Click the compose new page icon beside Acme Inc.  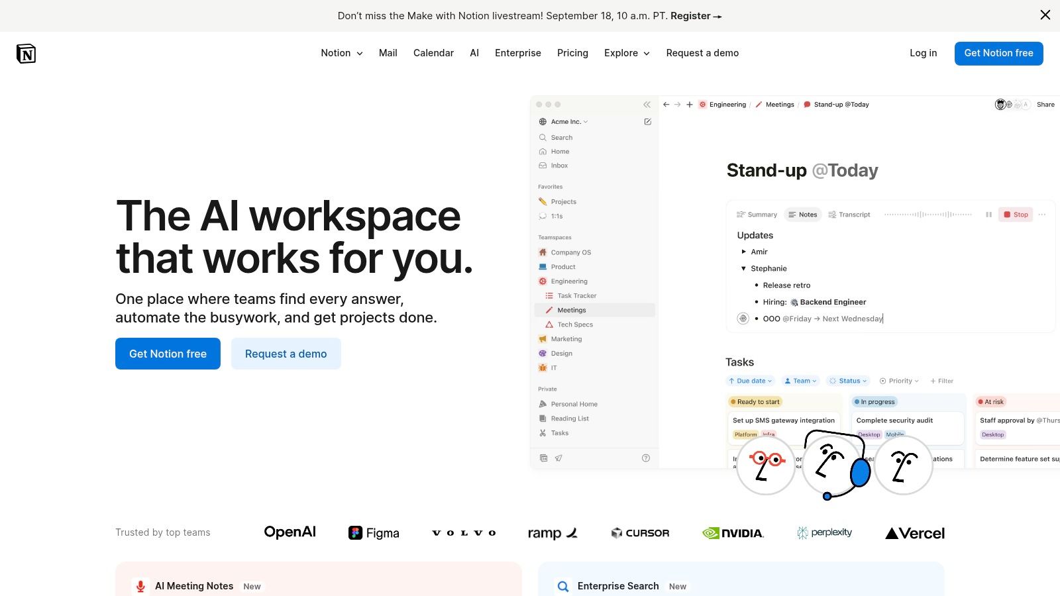(647, 121)
